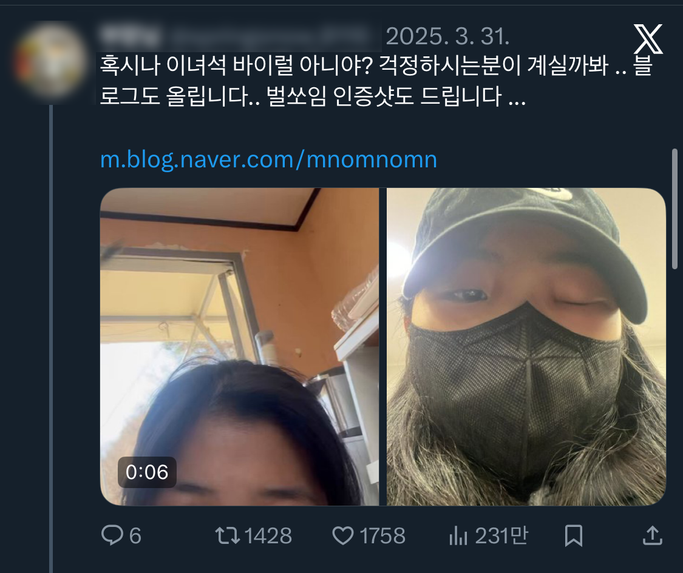Click the share upload icon
The height and width of the screenshot is (573, 683).
tap(651, 535)
